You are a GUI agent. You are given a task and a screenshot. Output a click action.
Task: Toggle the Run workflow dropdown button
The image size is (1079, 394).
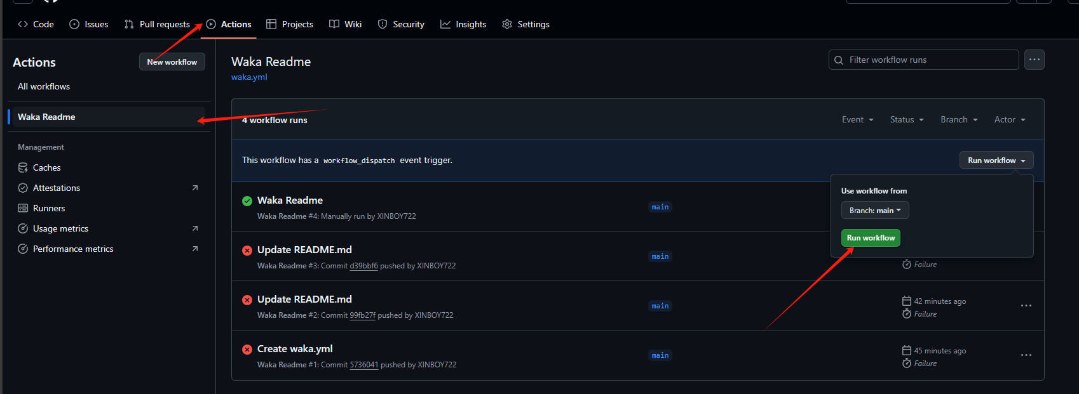996,161
